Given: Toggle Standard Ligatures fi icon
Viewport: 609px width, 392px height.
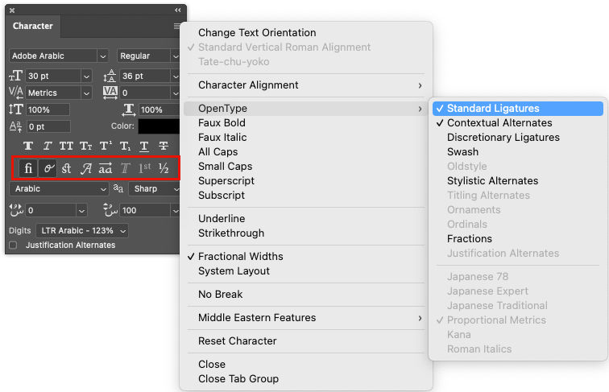Looking at the screenshot, I should (x=28, y=168).
